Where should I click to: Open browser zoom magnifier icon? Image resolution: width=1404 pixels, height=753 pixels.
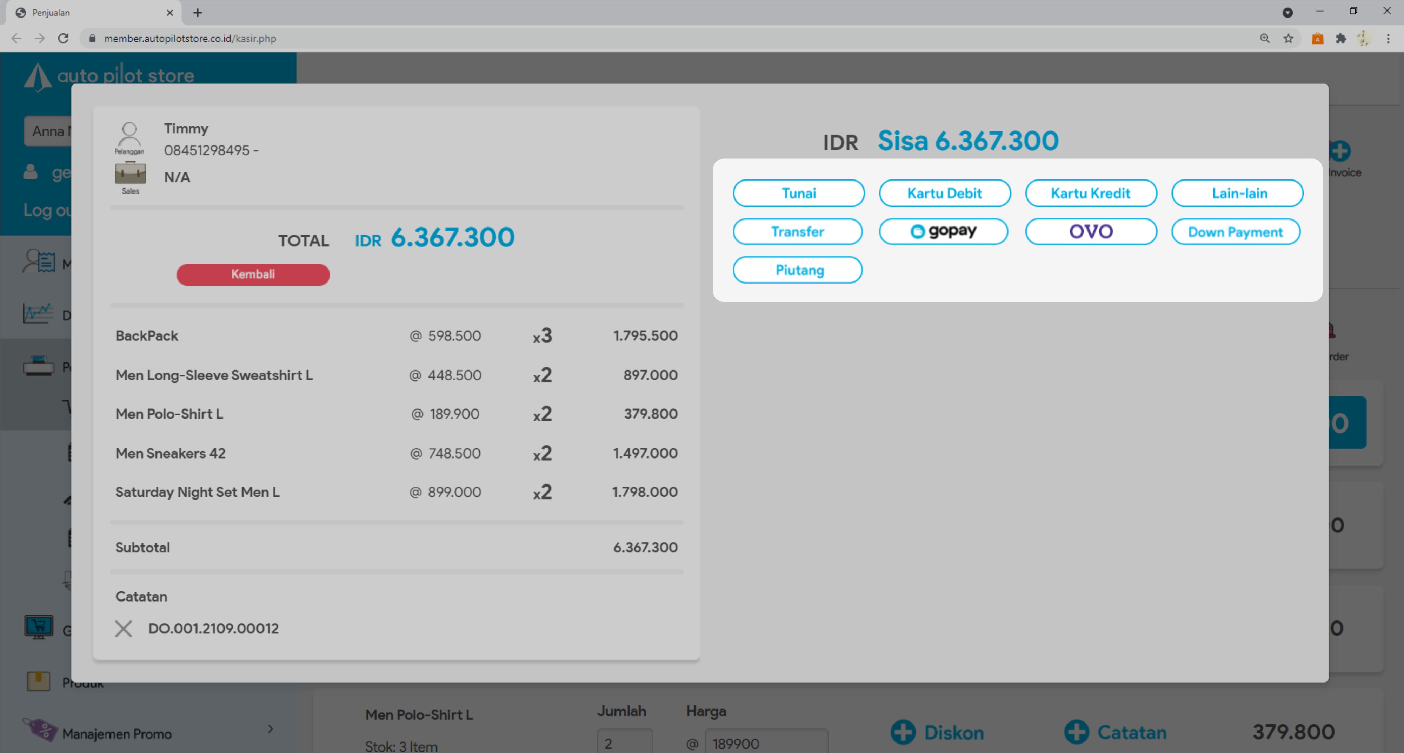click(x=1264, y=38)
